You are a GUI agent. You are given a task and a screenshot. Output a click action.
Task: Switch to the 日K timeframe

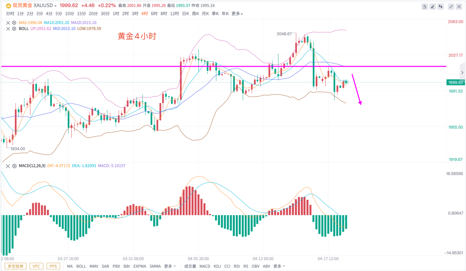click(x=186, y=14)
